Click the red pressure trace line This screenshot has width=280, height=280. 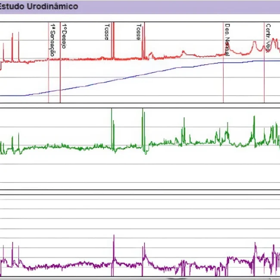coord(86,59)
